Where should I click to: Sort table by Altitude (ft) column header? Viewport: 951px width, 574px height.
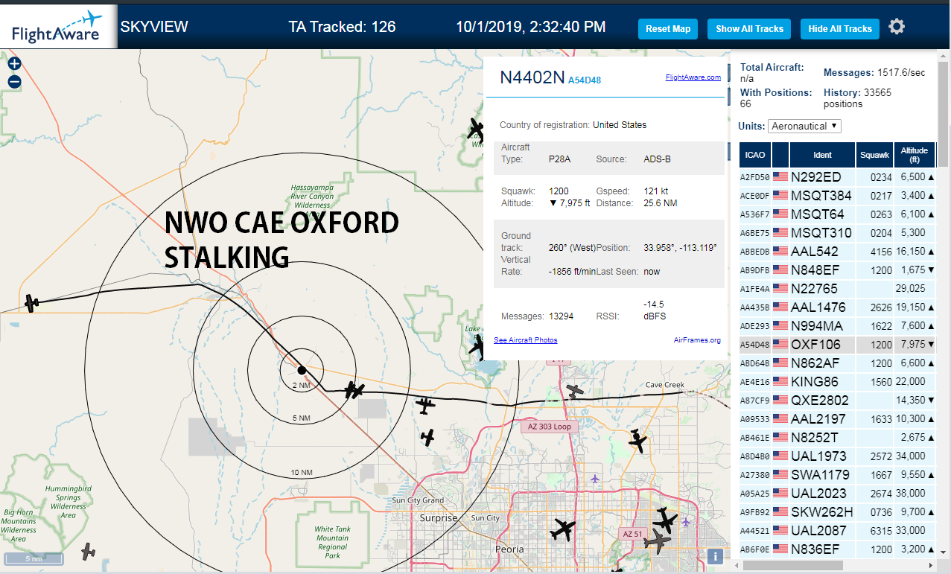pos(915,155)
